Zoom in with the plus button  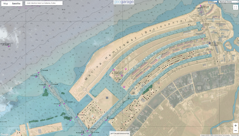[x=236, y=126]
